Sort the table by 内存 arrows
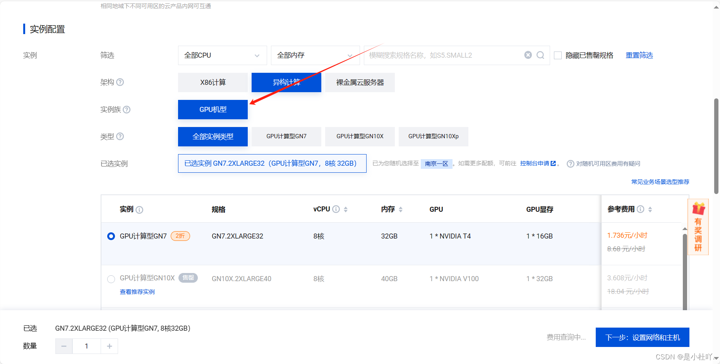The image size is (720, 364). click(x=401, y=209)
